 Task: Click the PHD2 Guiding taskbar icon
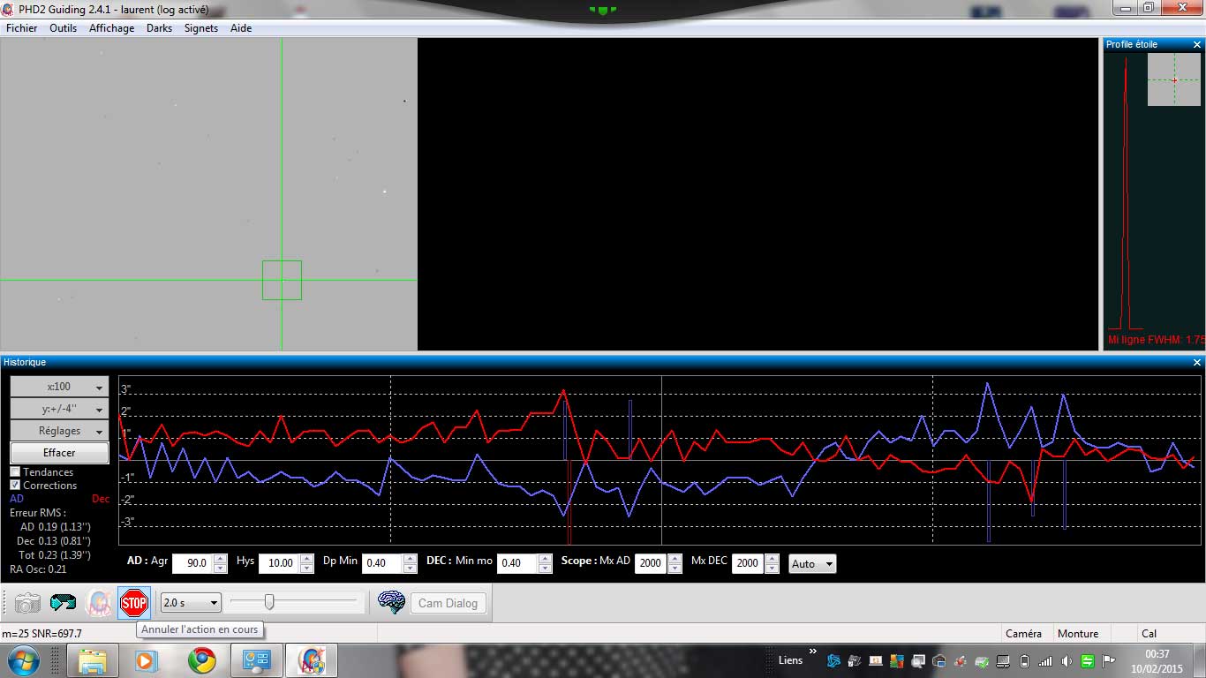coord(312,660)
